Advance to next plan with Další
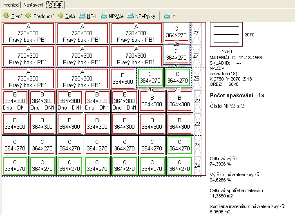Image resolution: width=295 pixels, height=215 pixels. point(70,16)
